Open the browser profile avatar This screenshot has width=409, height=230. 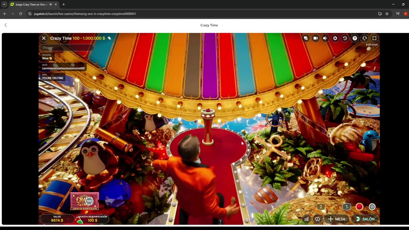tap(405, 14)
